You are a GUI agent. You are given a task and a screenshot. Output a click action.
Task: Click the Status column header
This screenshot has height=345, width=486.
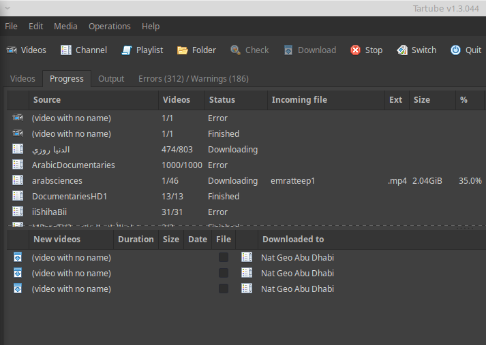click(236, 100)
